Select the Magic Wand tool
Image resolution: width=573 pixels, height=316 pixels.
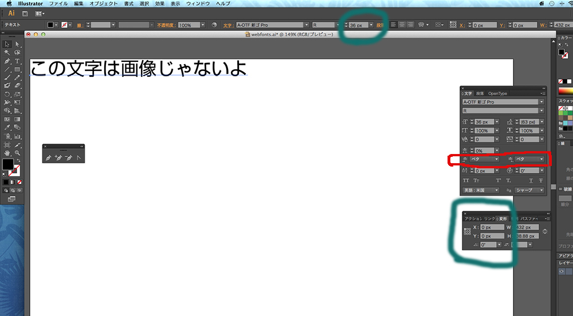click(x=7, y=53)
